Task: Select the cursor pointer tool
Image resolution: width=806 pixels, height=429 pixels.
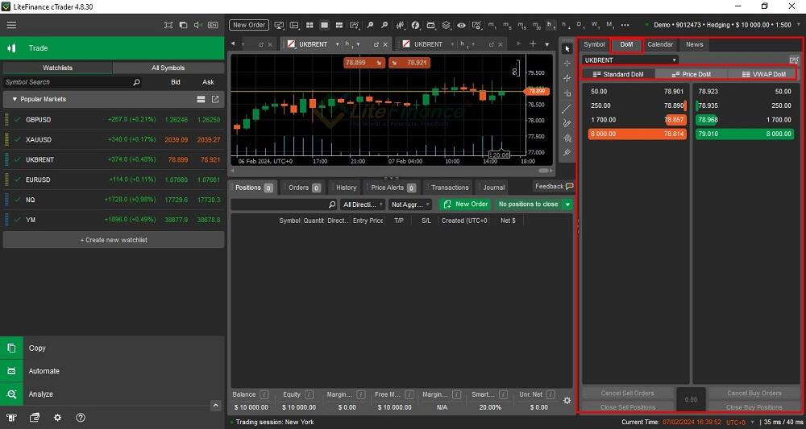Action: click(567, 49)
